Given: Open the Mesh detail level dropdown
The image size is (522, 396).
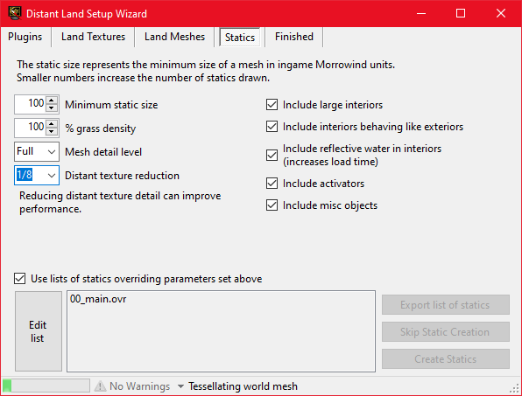Looking at the screenshot, I should click(x=37, y=151).
